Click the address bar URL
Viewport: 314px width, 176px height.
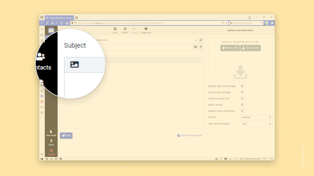click(121, 23)
